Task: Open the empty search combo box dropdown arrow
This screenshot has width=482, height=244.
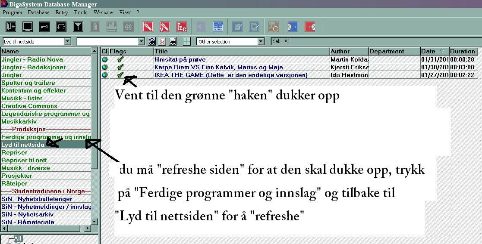Action: (142, 41)
